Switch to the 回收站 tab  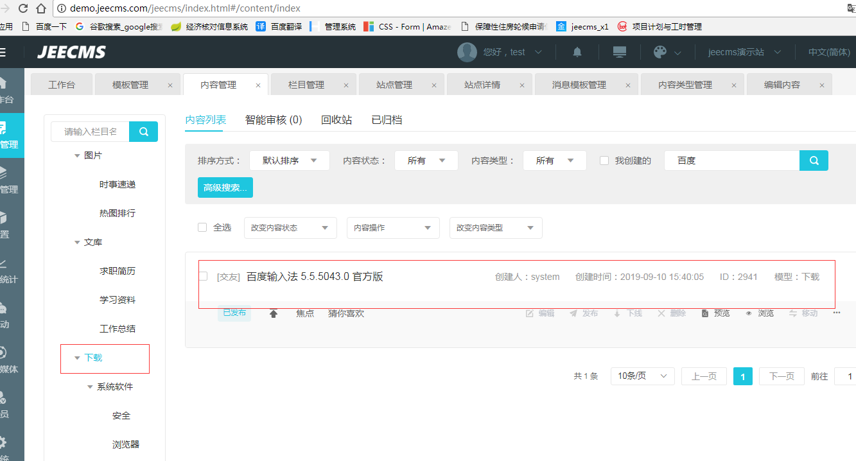pos(336,120)
